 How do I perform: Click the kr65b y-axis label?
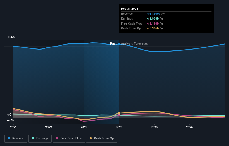(x=11, y=37)
